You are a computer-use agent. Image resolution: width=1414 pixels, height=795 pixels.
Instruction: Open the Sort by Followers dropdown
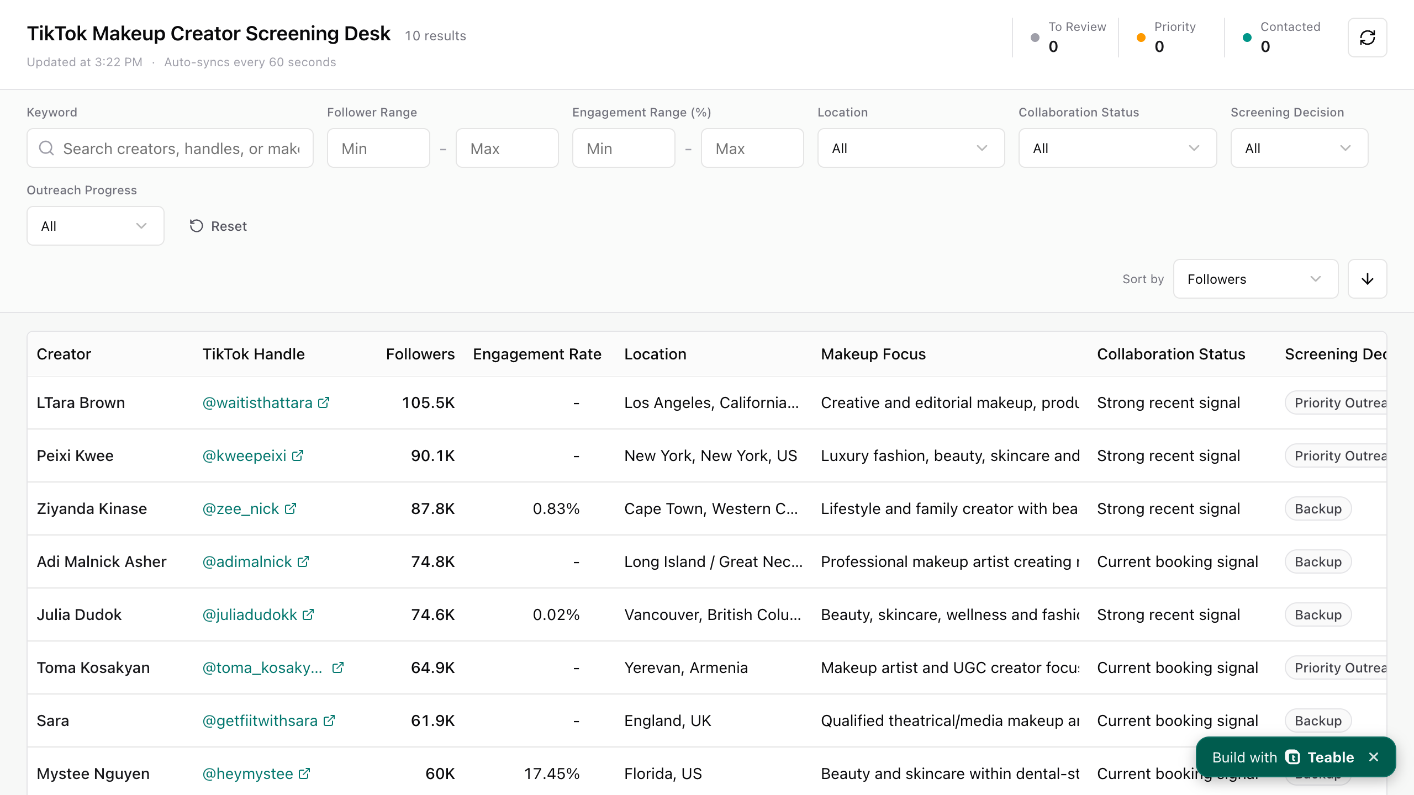tap(1255, 279)
